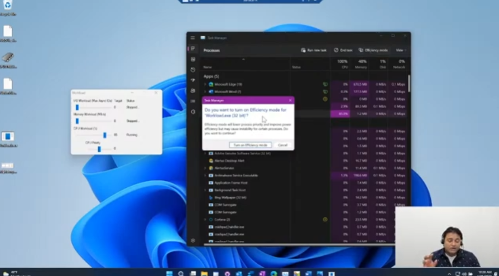Click Efficiency mode toolbar button
Image resolution: width=499 pixels, height=276 pixels.
click(373, 50)
